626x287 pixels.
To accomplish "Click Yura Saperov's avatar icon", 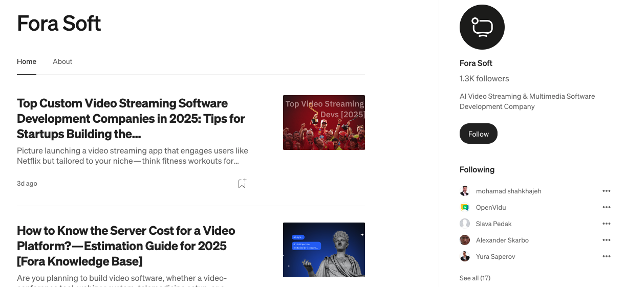I will coord(465,256).
